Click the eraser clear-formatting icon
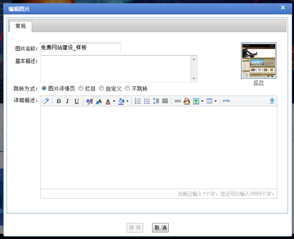294x239 pixels. pyautogui.click(x=46, y=101)
